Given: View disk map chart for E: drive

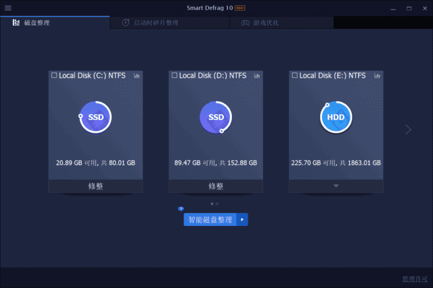Looking at the screenshot, I should click(x=377, y=76).
